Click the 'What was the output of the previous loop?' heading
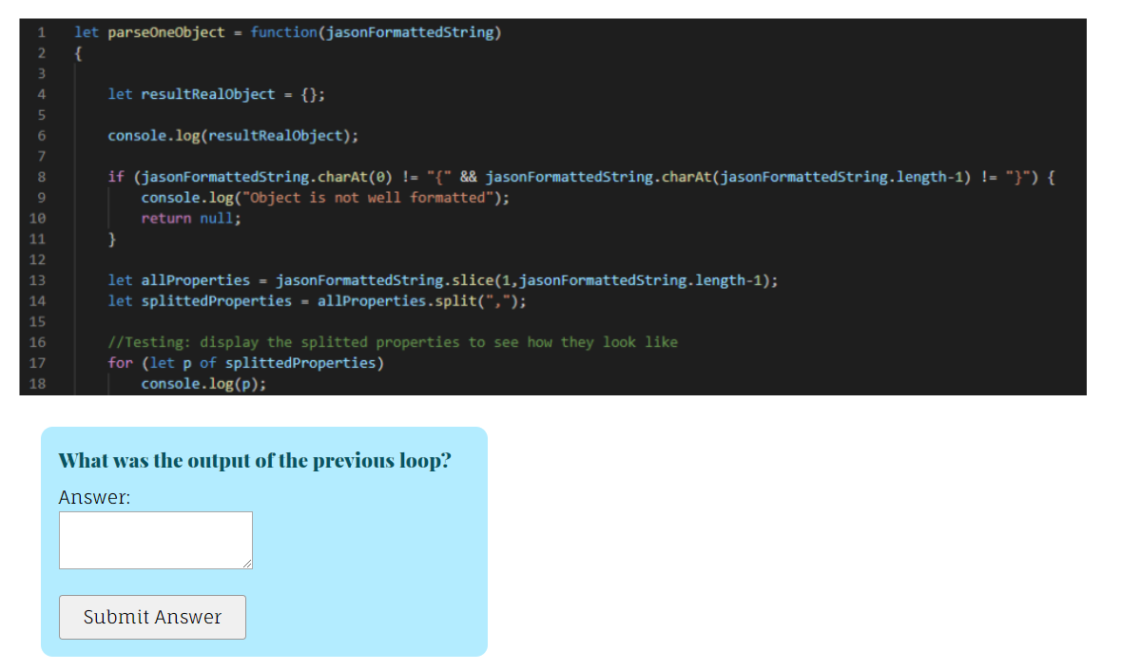 tap(255, 460)
